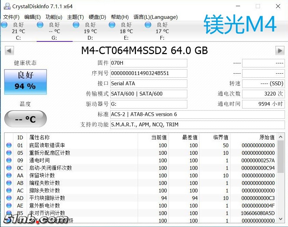
Task: Click the status orb for attribute AA
Action: [9, 175]
